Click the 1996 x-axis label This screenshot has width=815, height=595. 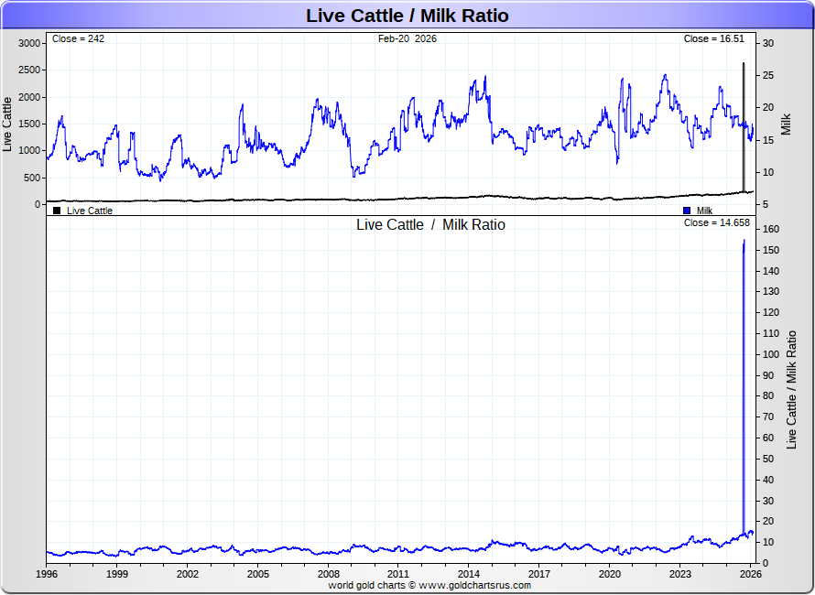click(x=47, y=574)
